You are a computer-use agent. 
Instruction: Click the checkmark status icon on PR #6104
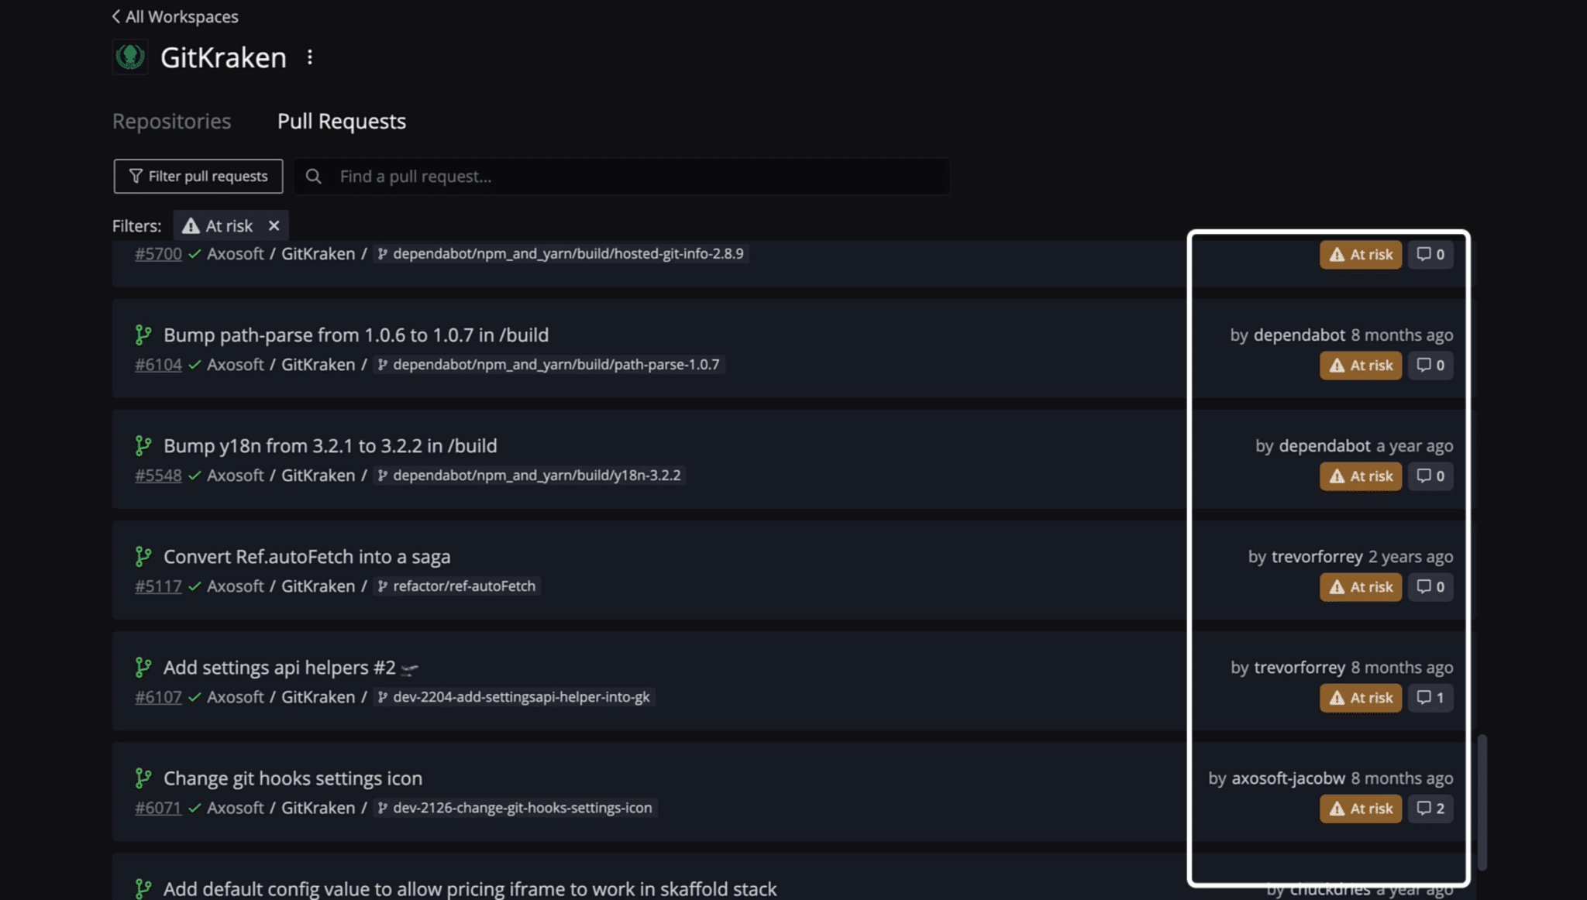coord(194,364)
